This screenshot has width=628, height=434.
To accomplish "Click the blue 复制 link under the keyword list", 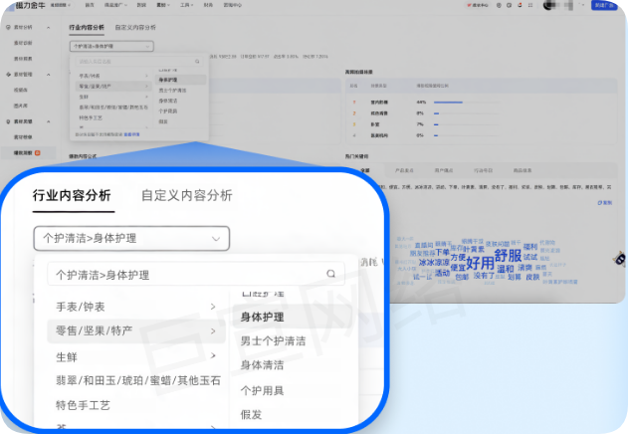I will coord(605,203).
